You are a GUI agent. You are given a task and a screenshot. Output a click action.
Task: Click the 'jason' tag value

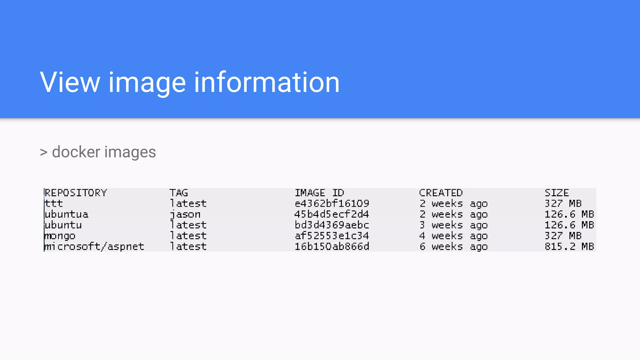point(185,214)
